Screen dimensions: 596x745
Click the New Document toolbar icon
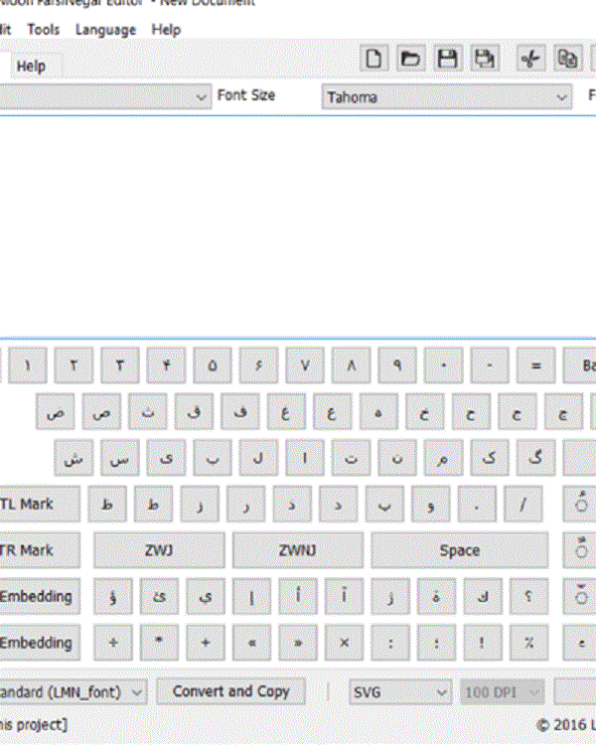tap(374, 59)
